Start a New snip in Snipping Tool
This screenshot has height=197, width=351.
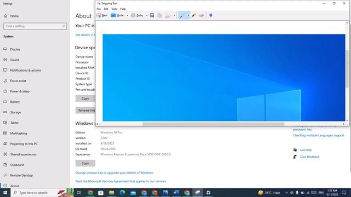click(102, 15)
